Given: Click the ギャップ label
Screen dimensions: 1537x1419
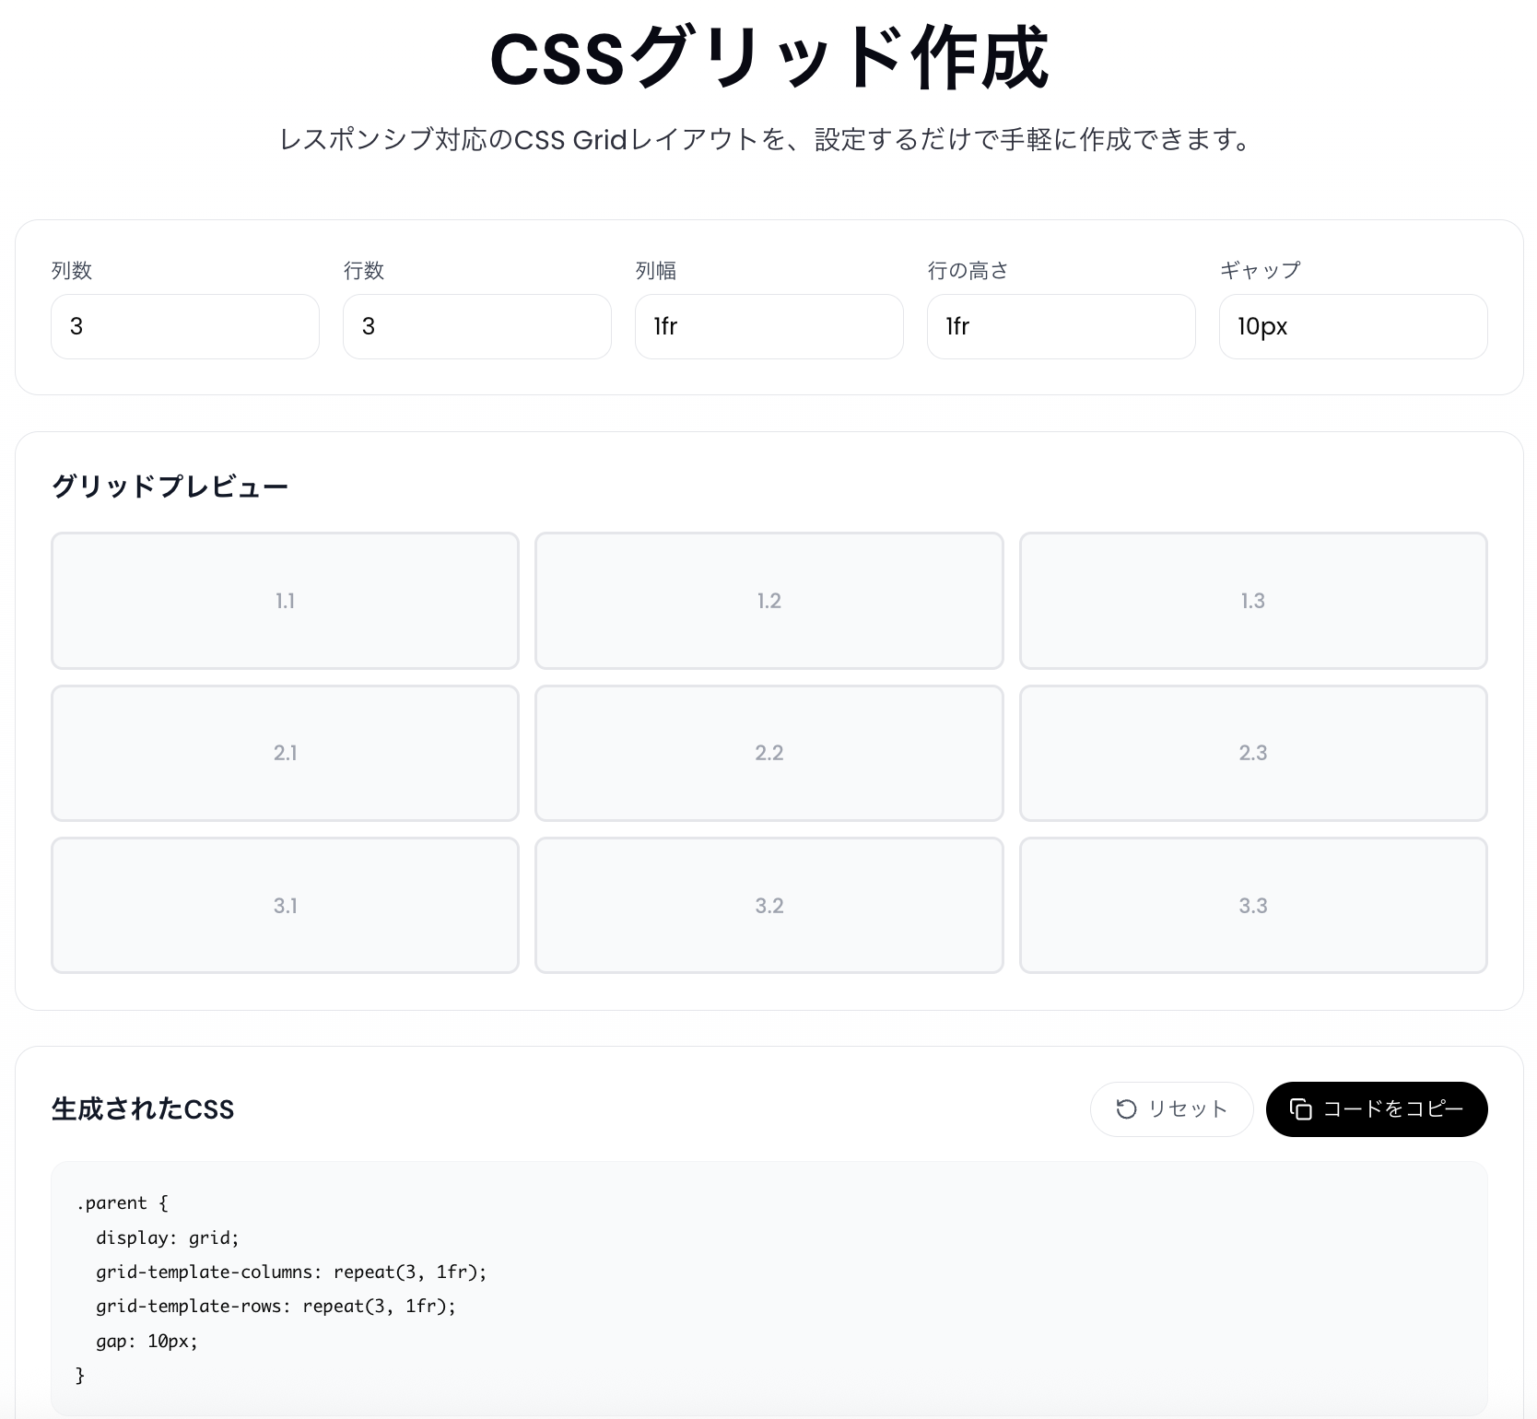Looking at the screenshot, I should pos(1261,271).
